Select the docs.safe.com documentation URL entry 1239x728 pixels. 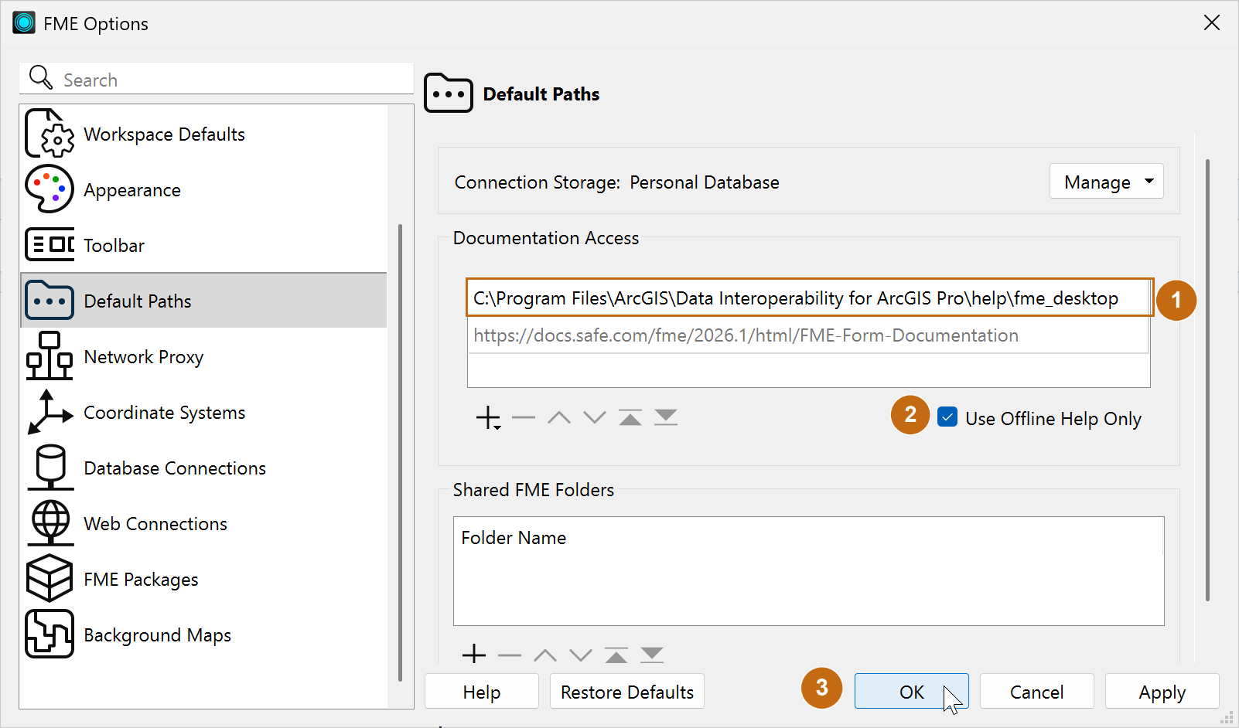(808, 335)
